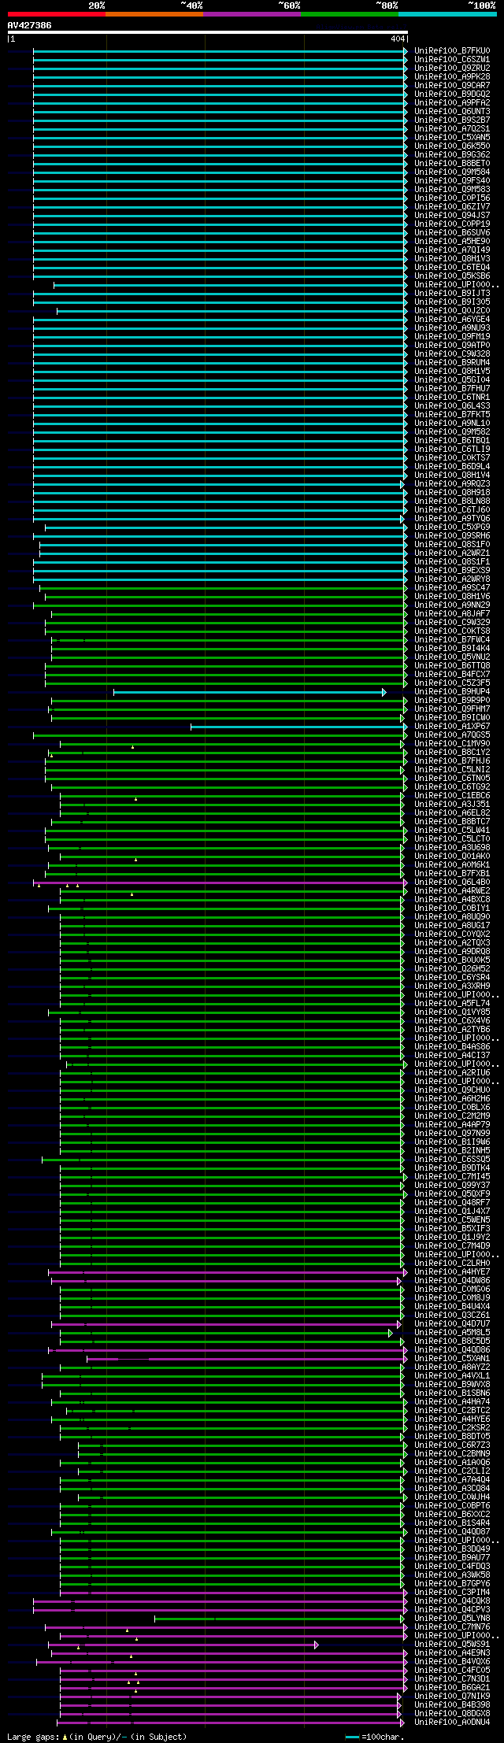The image size is (504, 1743).
Task: Click the purple ~60% identity legend segment
Action: [251, 13]
